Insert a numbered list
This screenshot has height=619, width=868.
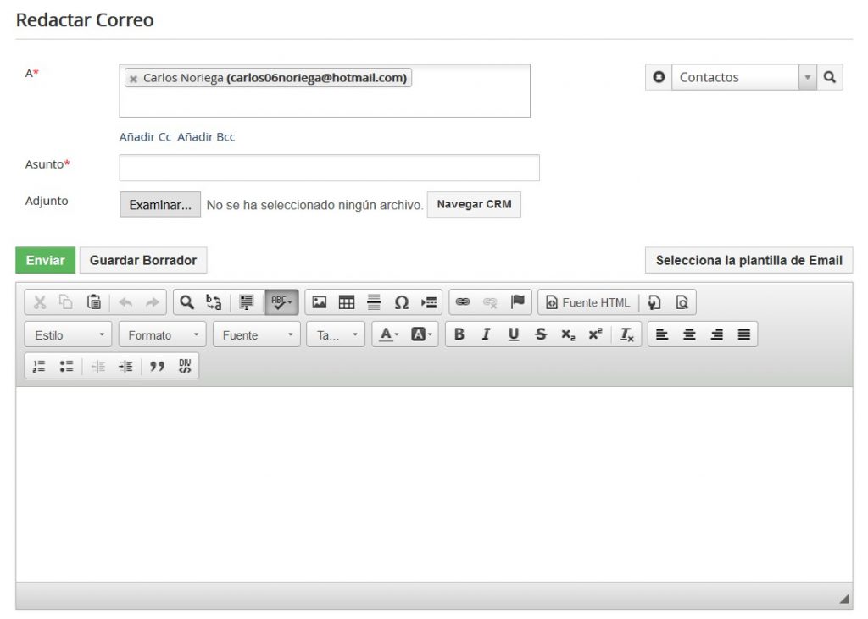pyautogui.click(x=39, y=367)
